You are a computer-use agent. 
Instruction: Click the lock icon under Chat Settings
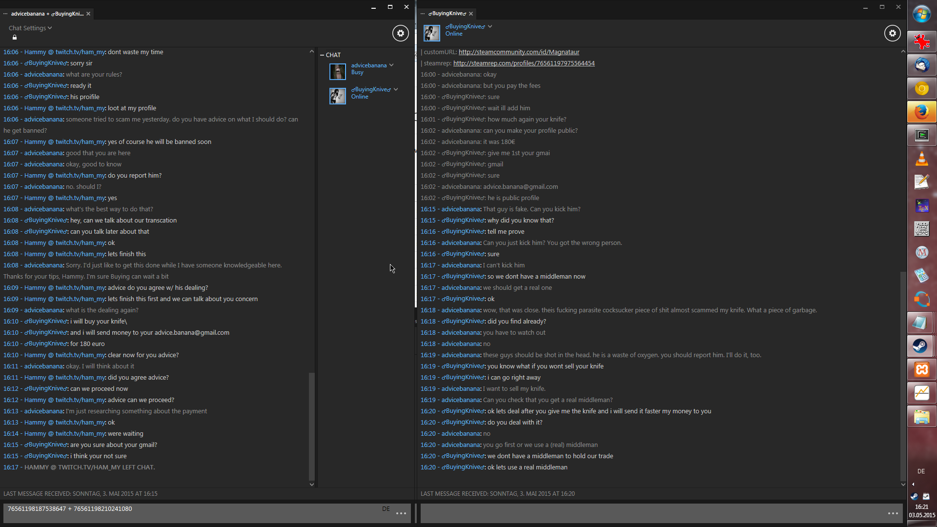coord(15,38)
